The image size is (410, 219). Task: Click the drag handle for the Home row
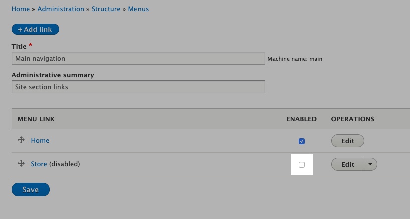pyautogui.click(x=21, y=140)
